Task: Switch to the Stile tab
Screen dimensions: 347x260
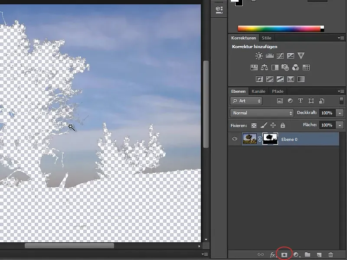Action: tap(266, 38)
